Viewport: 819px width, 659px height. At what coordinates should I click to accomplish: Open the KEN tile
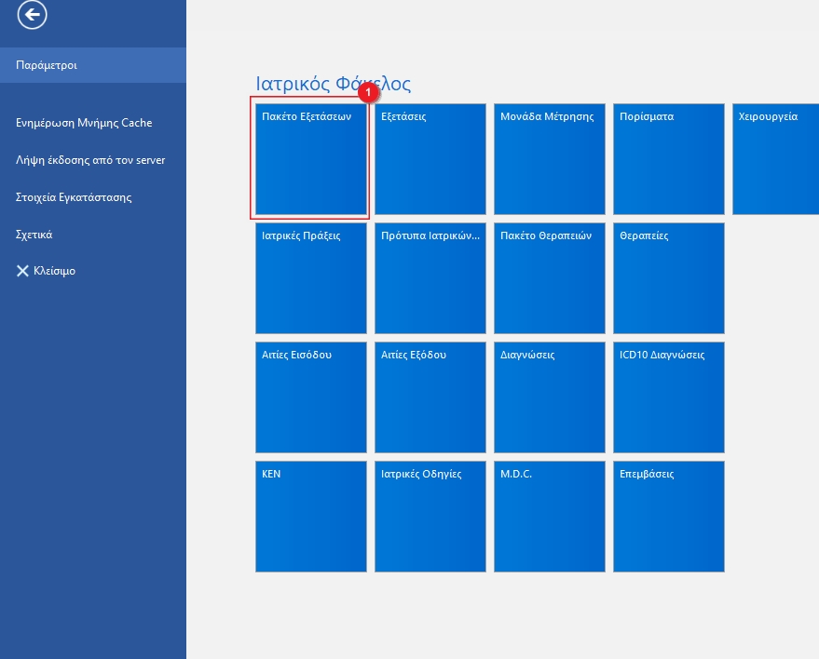pos(311,517)
